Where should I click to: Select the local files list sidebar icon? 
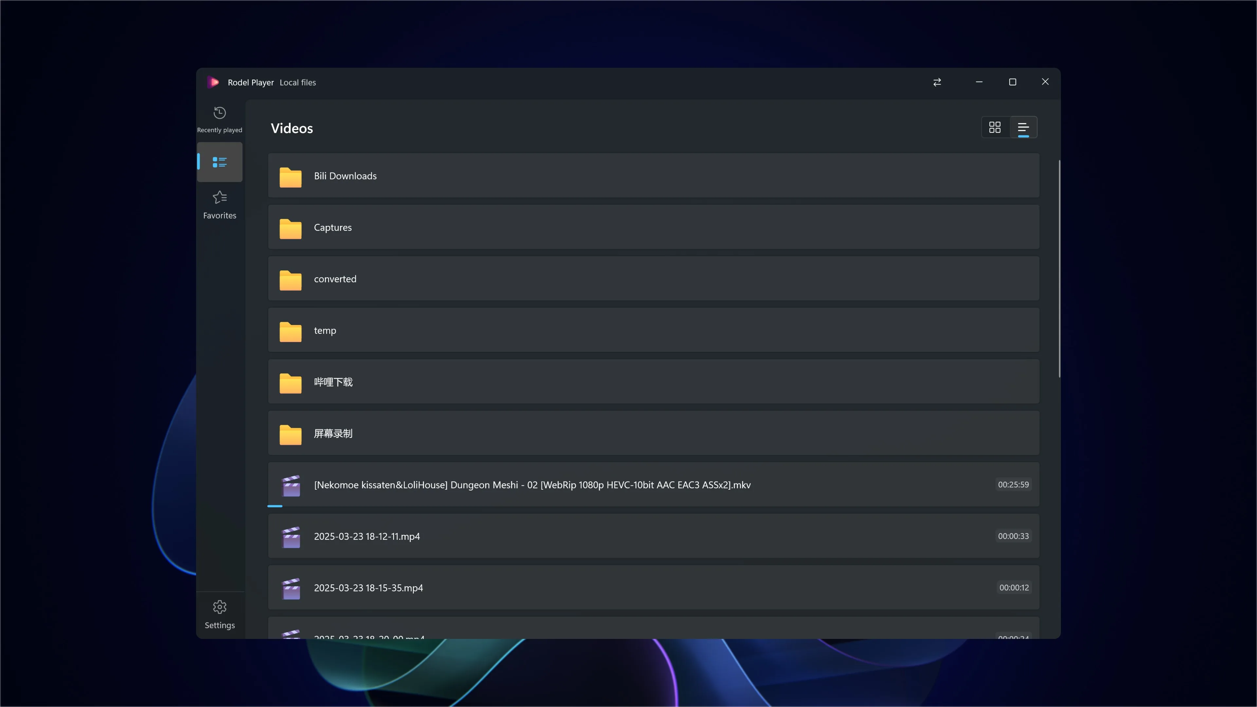pyautogui.click(x=220, y=162)
